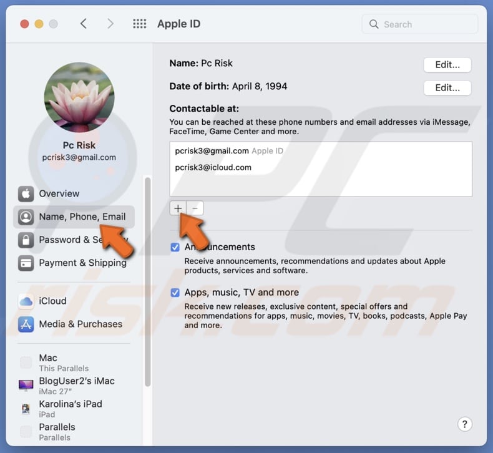
Task: Open the Overview section
Action: pos(59,193)
